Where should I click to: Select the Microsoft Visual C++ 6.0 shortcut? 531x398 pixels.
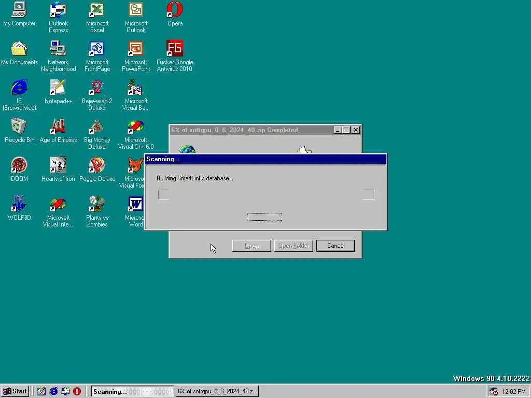[x=136, y=134]
